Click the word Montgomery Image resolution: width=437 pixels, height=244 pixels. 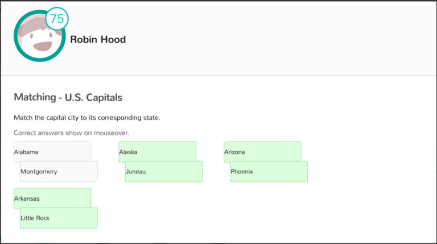tap(39, 172)
